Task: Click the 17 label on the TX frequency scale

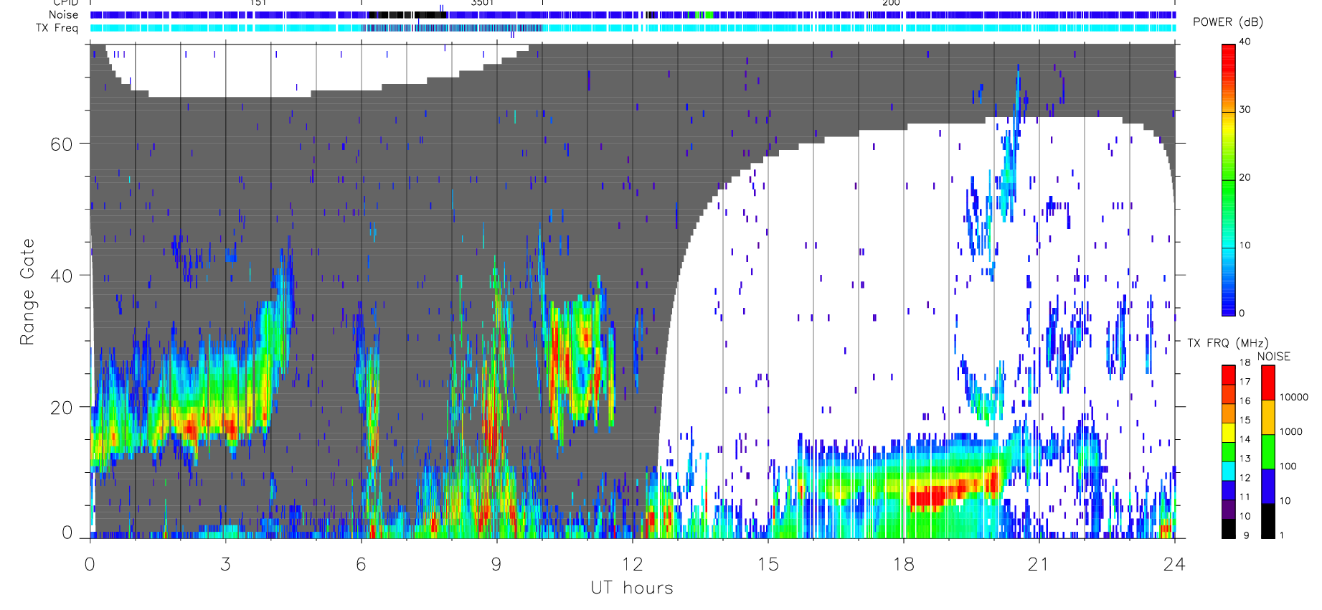Action: 1245,382
